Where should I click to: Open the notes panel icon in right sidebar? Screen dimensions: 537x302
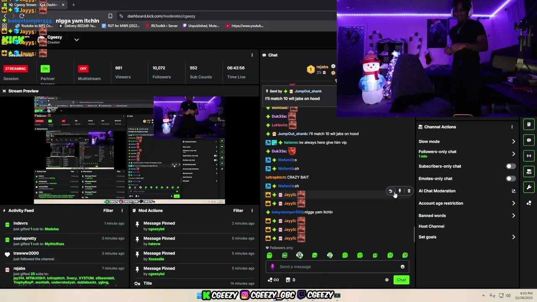click(x=529, y=125)
